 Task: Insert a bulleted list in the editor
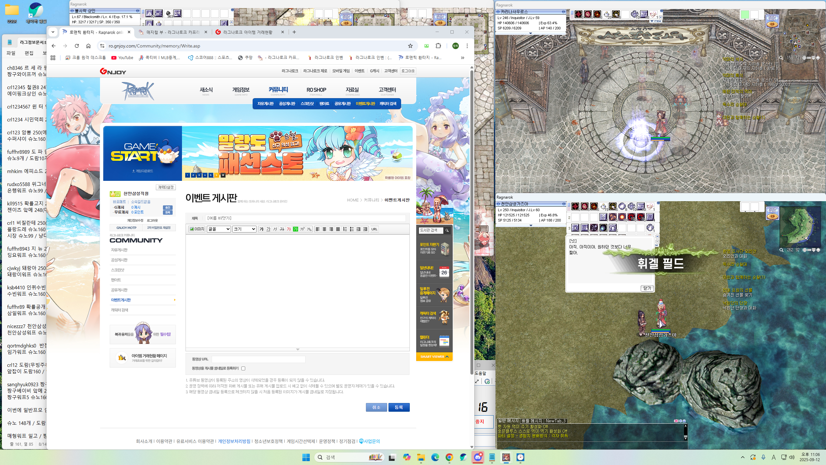click(x=352, y=229)
